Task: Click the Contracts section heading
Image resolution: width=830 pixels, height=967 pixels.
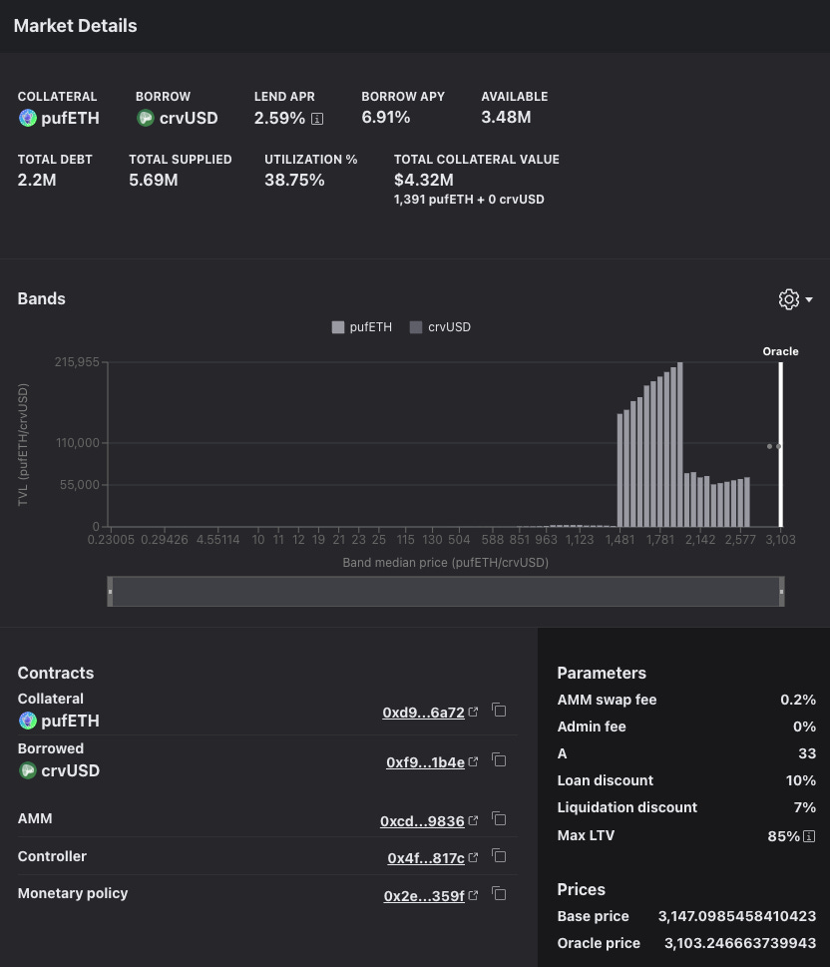Action: (x=56, y=673)
